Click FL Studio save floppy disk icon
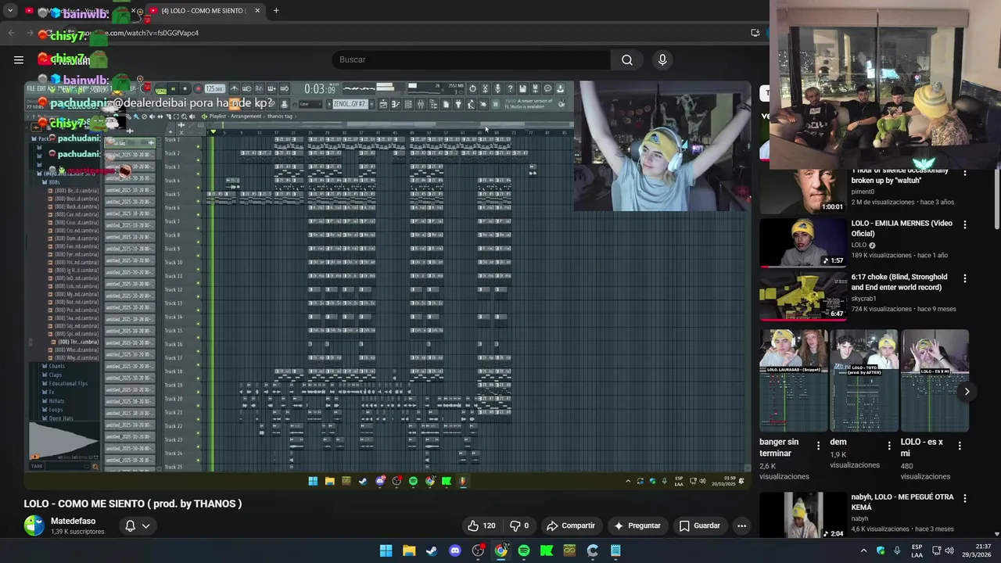Image resolution: width=1001 pixels, height=563 pixels. click(x=522, y=88)
